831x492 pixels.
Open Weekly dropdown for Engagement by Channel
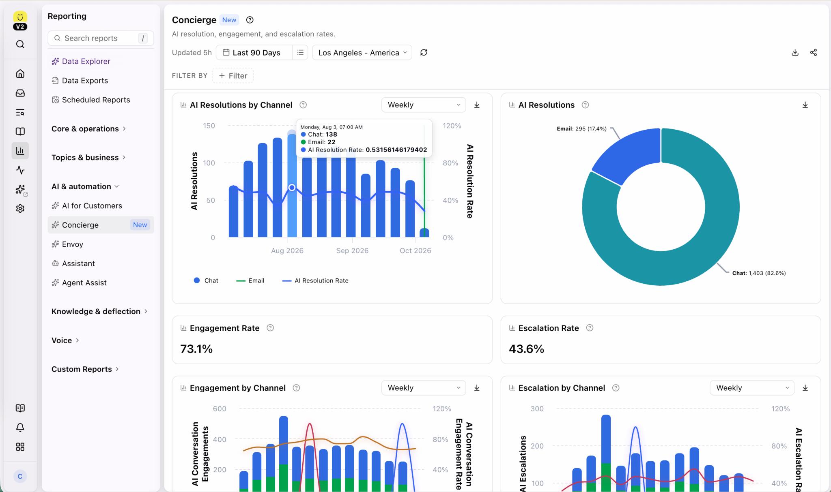click(424, 388)
